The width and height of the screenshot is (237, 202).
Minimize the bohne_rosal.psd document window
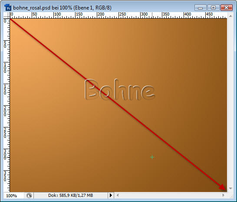[200, 8]
